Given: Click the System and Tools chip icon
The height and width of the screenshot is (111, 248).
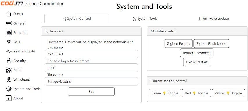Looking at the screenshot, I should (x=9, y=89).
